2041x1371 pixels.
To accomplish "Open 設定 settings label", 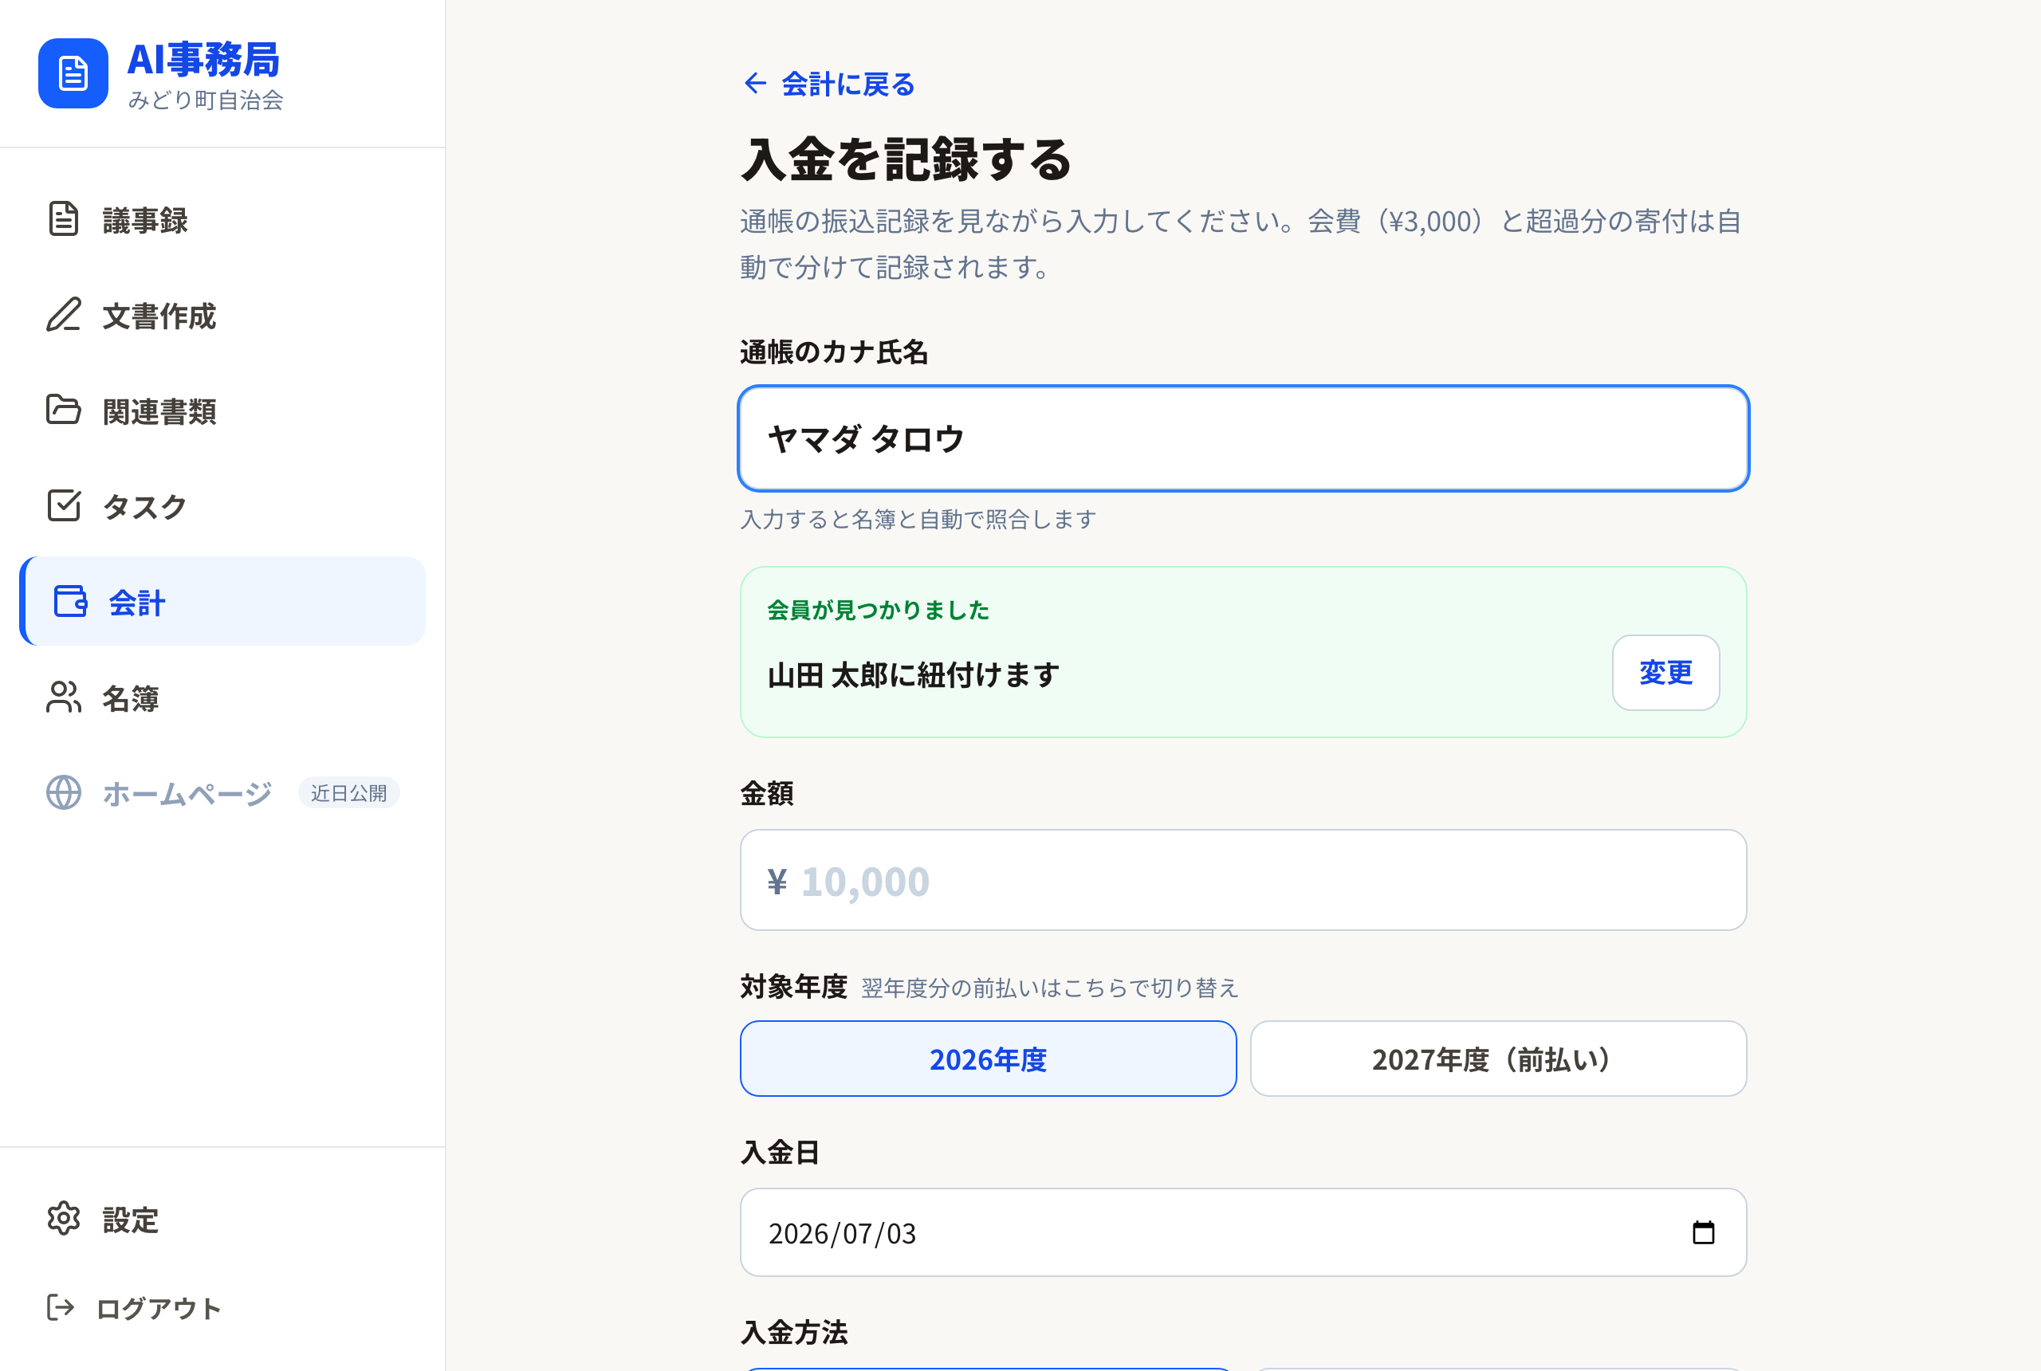I will pos(130,1220).
